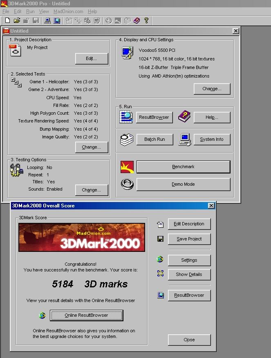
Task: Start the Benchmark button
Action: [184, 167]
